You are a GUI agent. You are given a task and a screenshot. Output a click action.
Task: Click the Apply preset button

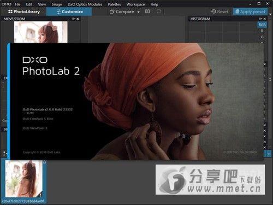250,11
